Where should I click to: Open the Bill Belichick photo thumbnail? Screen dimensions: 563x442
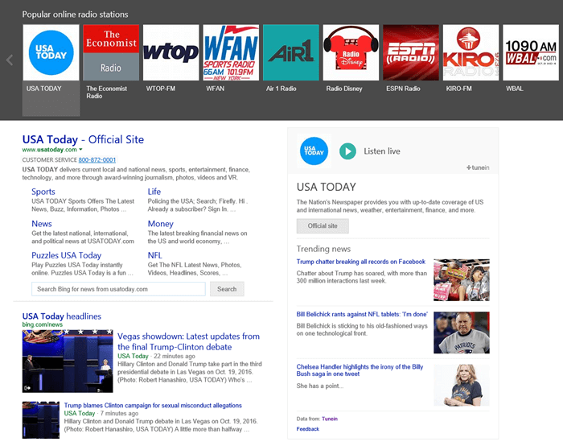(462, 333)
